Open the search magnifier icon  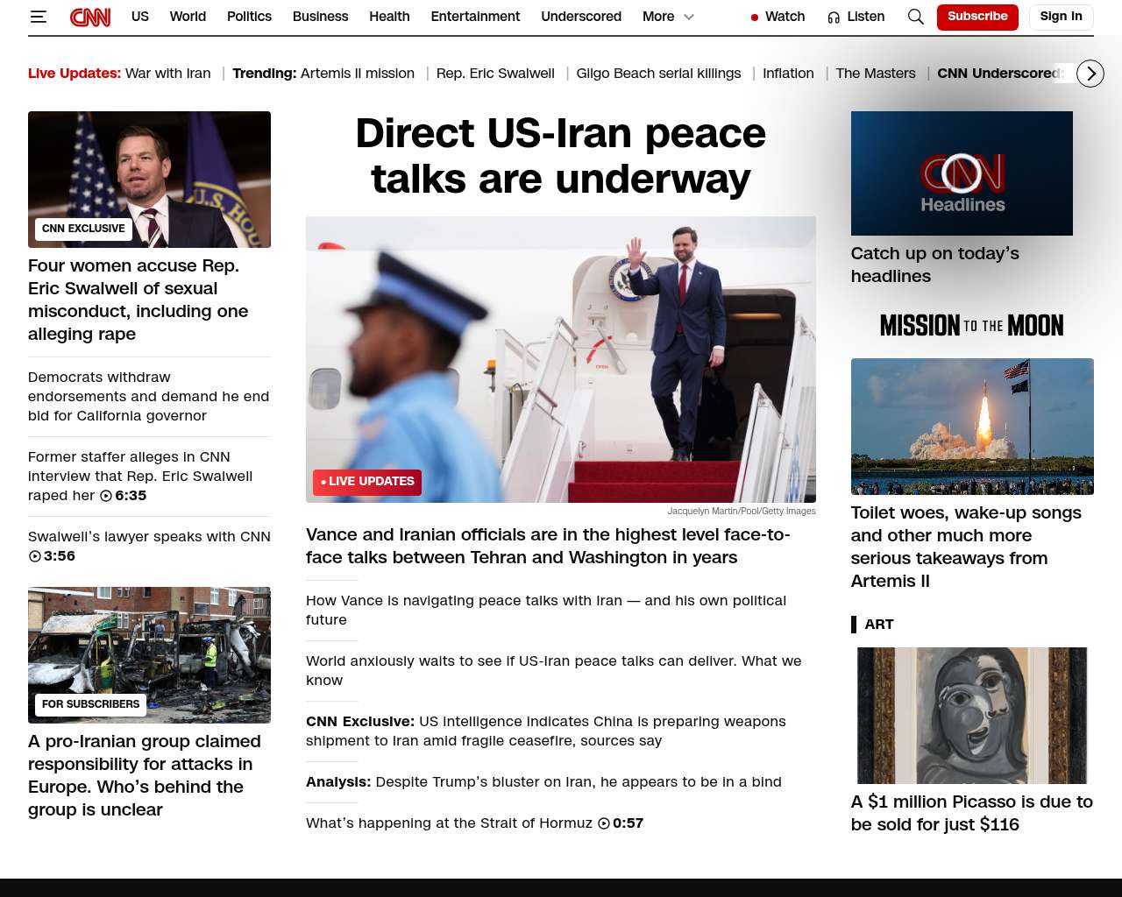915,17
